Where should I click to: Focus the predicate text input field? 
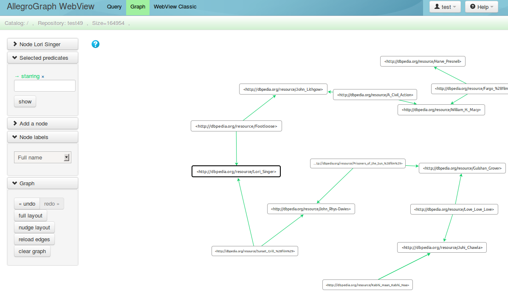coord(45,86)
